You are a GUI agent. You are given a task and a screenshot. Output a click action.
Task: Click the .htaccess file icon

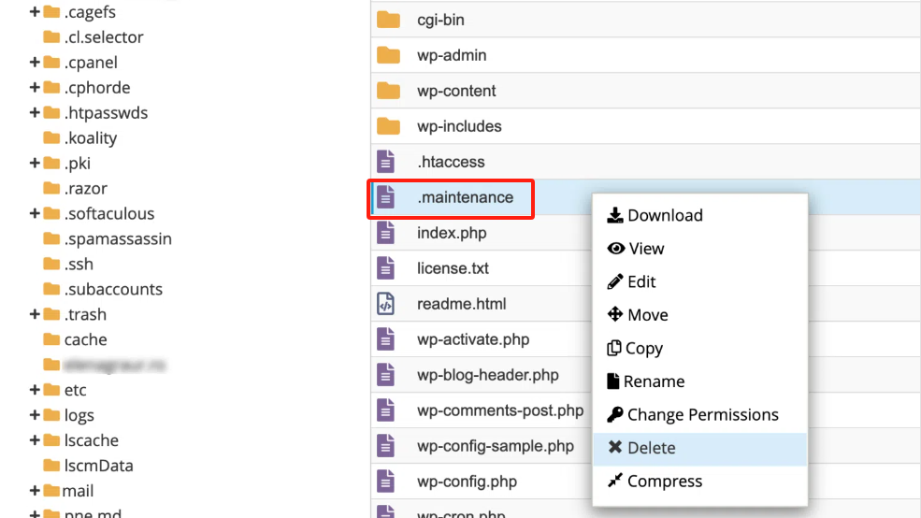point(386,162)
